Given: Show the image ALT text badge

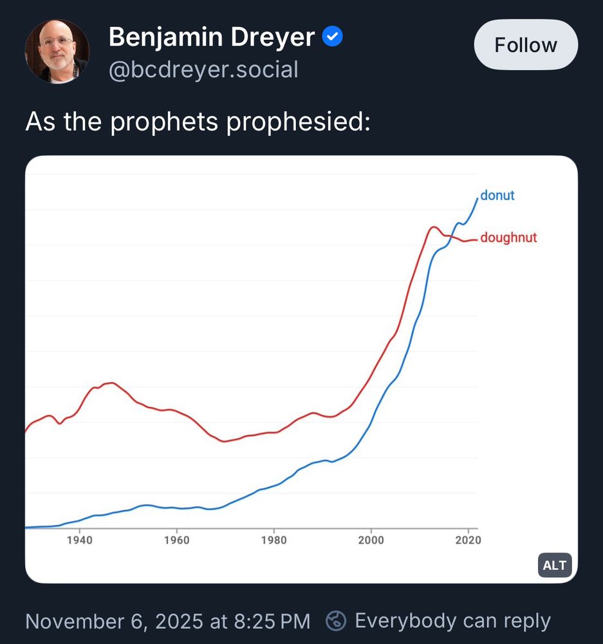Looking at the screenshot, I should click(554, 565).
